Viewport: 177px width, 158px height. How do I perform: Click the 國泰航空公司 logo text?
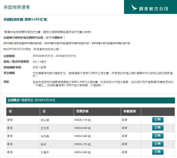click(x=154, y=9)
